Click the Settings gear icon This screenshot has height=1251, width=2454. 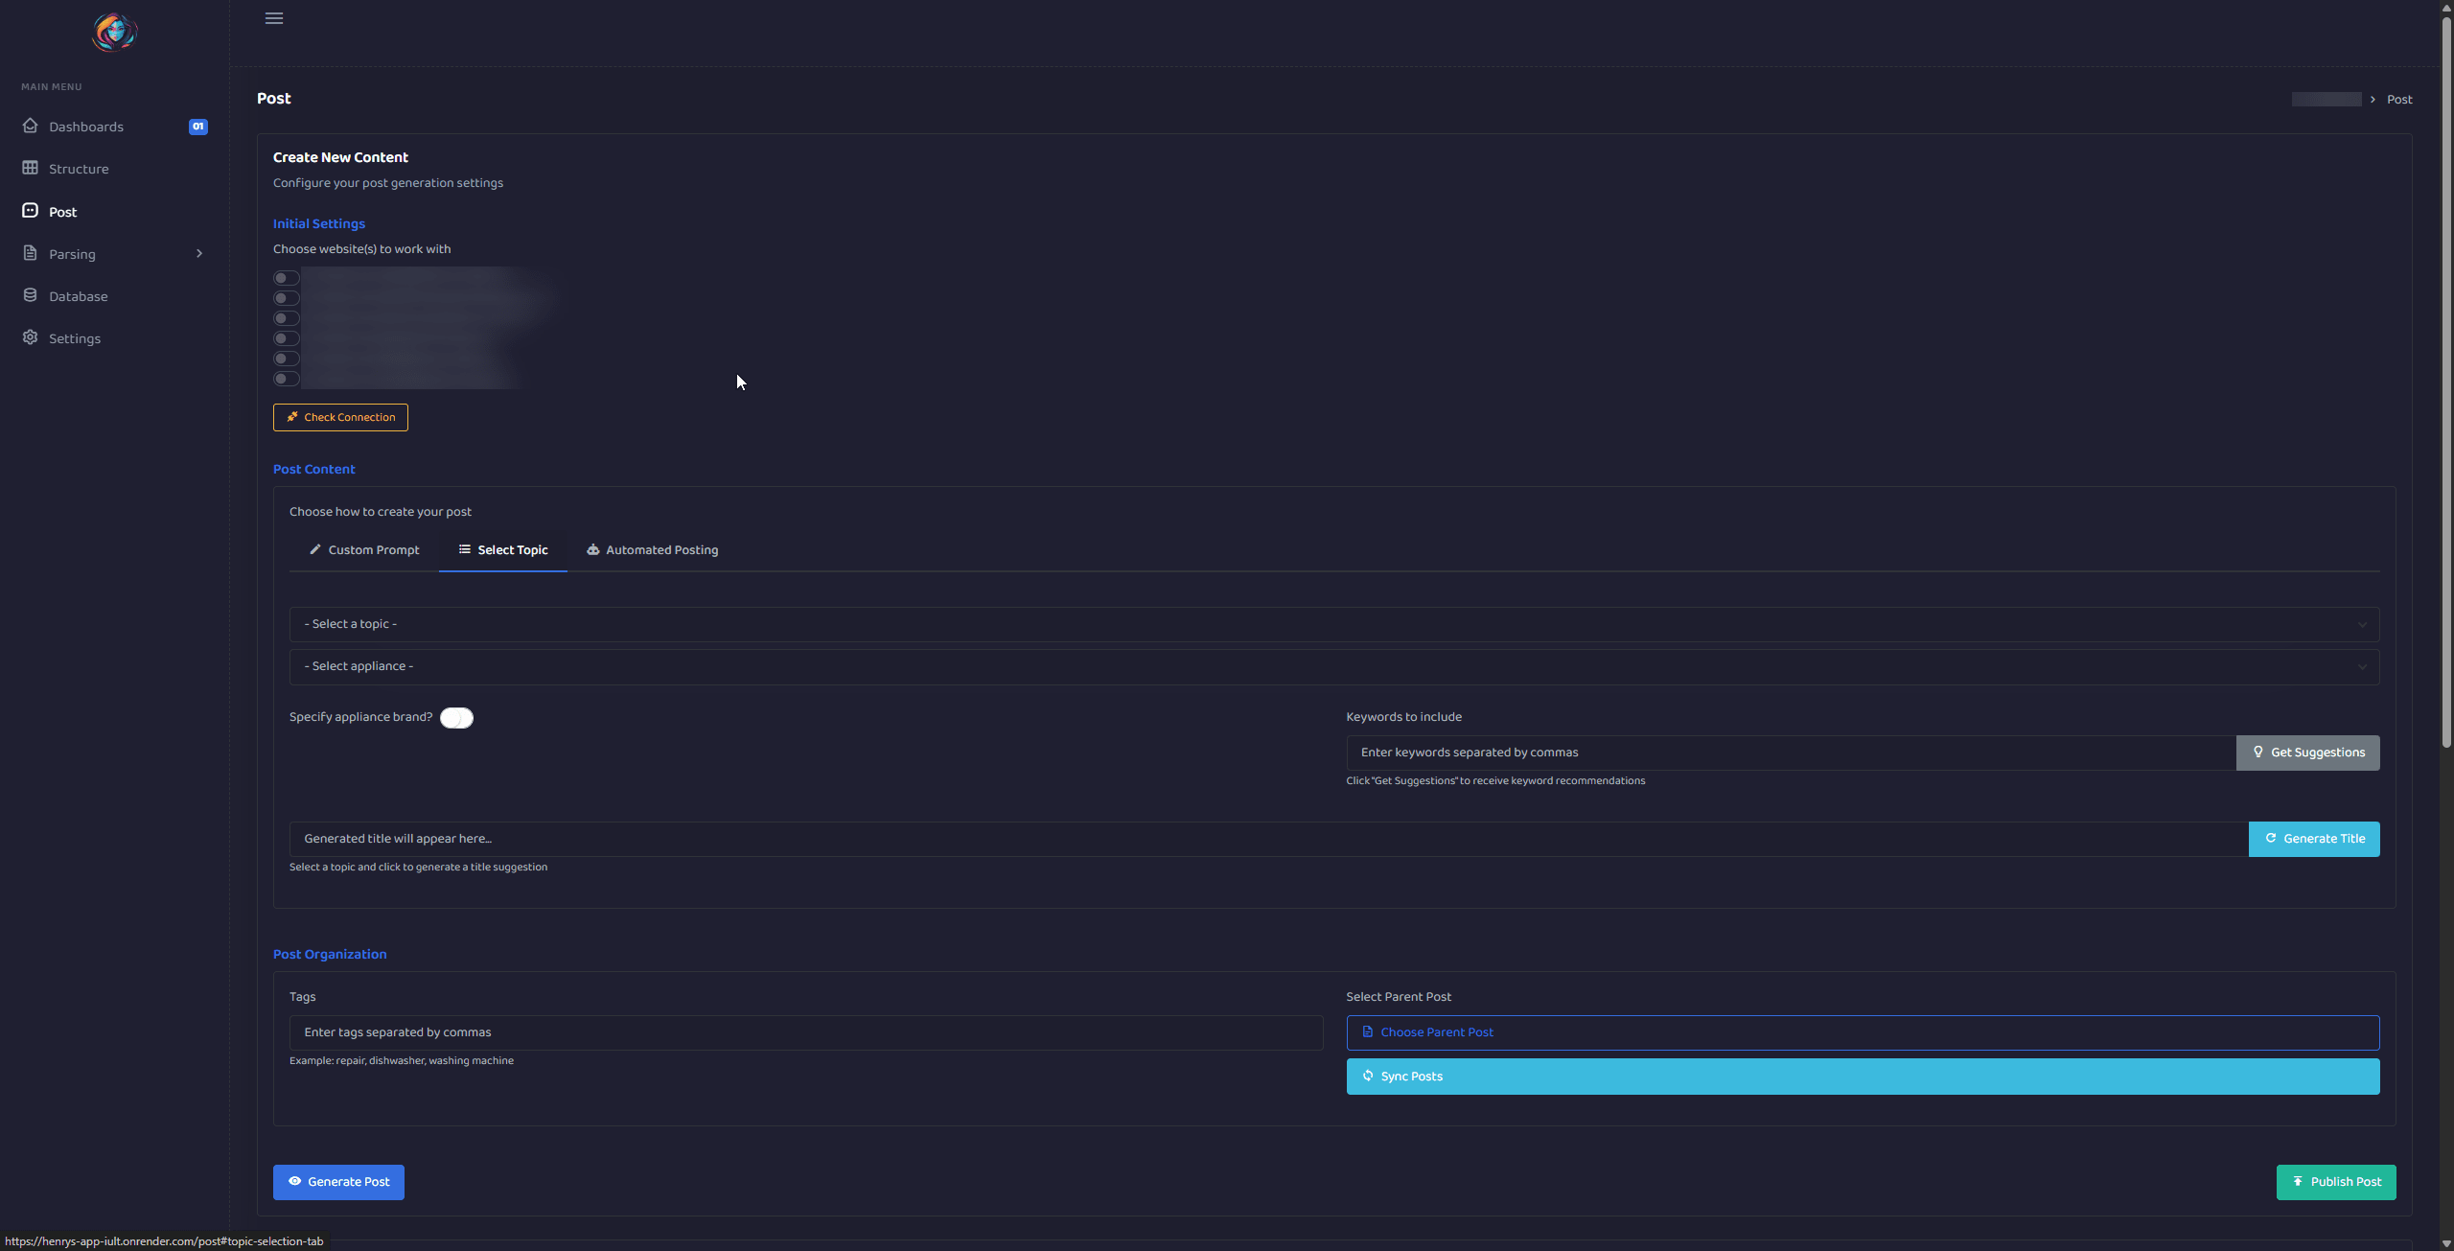point(30,337)
